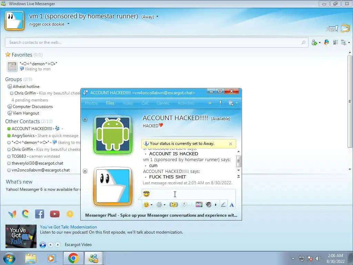353x265 pixels.
Task: Open the add contact dropdown arrow
Action: [320, 42]
